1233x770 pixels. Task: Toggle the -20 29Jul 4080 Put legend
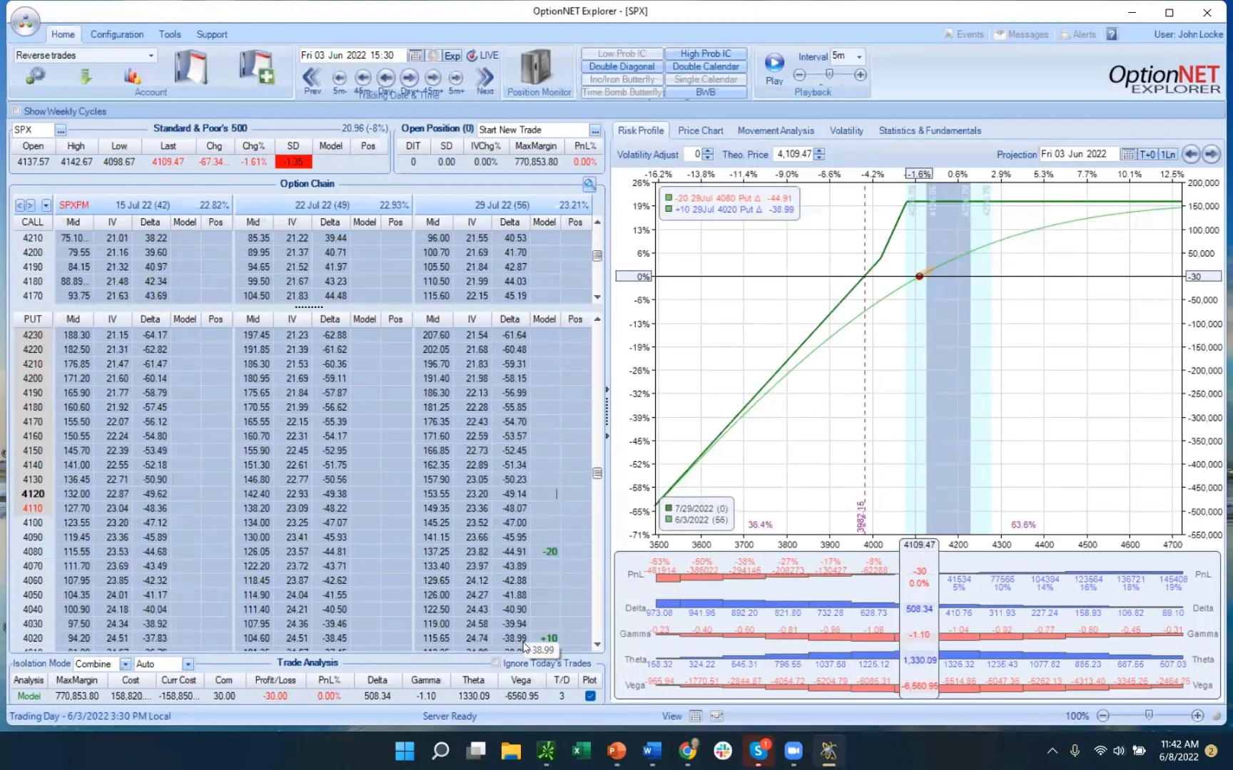tap(669, 198)
